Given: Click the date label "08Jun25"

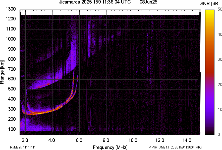Looking at the screenshot, I should click(148, 2).
